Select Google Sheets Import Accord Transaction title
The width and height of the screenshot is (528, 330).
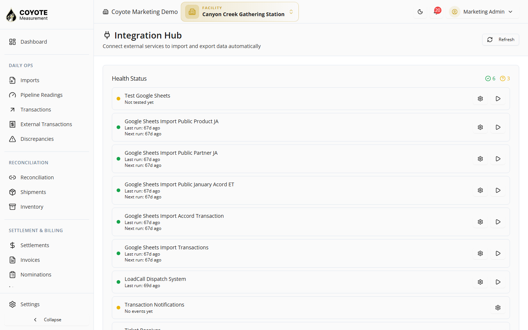[x=174, y=216]
